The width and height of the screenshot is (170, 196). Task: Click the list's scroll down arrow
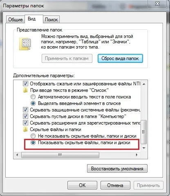tap(144, 148)
